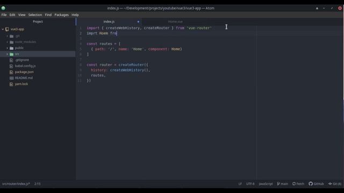Image resolution: width=344 pixels, height=193 pixels.
Task: Expand the node_modules folder chevron
Action: pyautogui.click(x=7, y=42)
